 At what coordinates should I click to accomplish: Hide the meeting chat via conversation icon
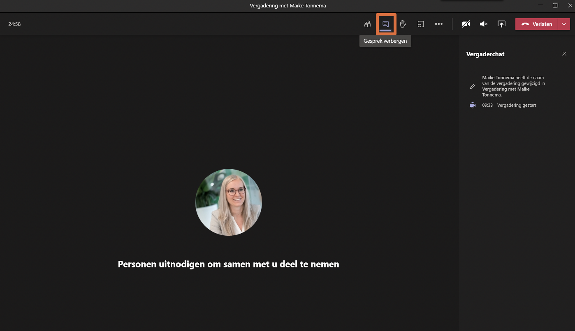[385, 24]
